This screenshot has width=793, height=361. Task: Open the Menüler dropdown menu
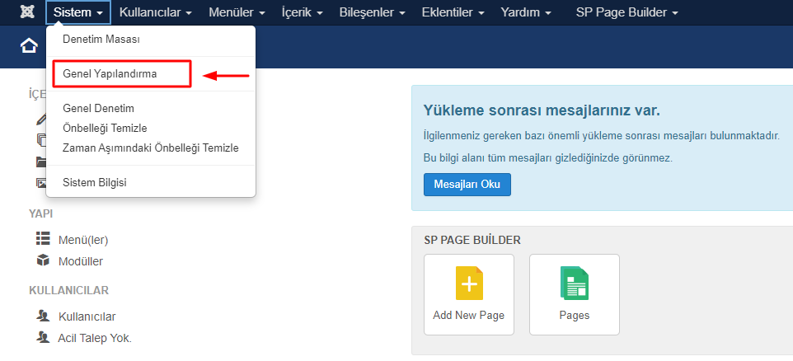tap(237, 12)
